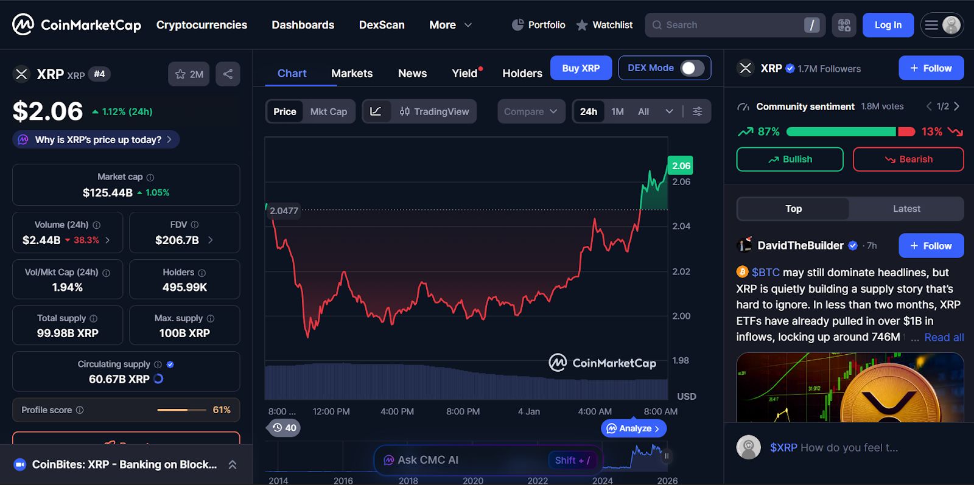This screenshot has height=485, width=974.
Task: Pause the mini timeline chart handle
Action: [667, 456]
